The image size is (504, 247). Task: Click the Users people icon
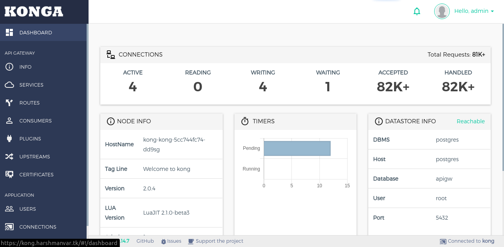pos(9,209)
